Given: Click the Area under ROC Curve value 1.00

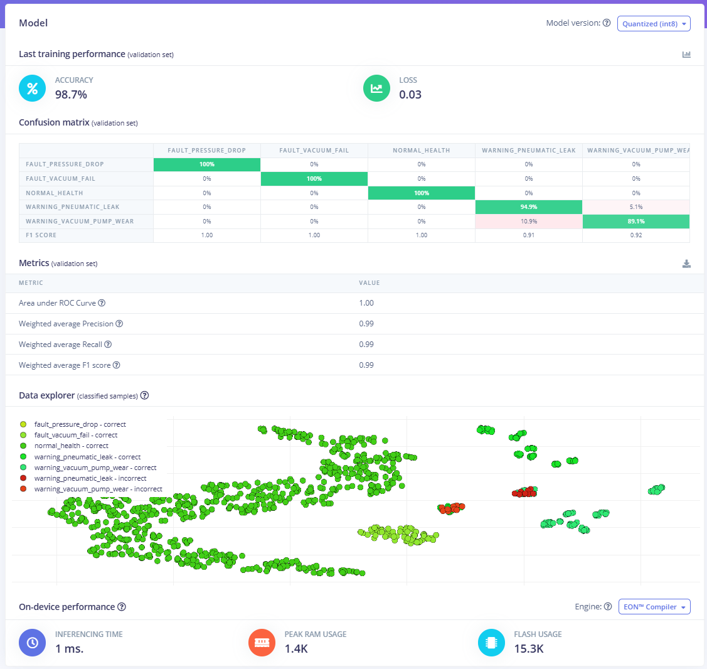Looking at the screenshot, I should [x=366, y=303].
